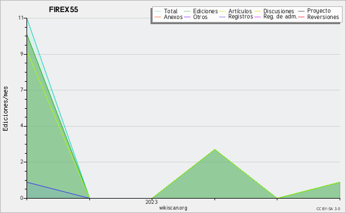The image size is (346, 213).
Task: Click the purple Otros line swatch
Action: click(x=187, y=17)
